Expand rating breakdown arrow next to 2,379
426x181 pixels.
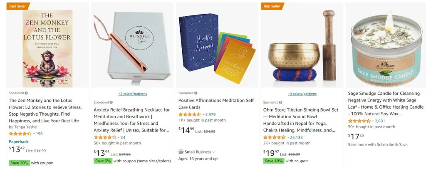(x=203, y=115)
